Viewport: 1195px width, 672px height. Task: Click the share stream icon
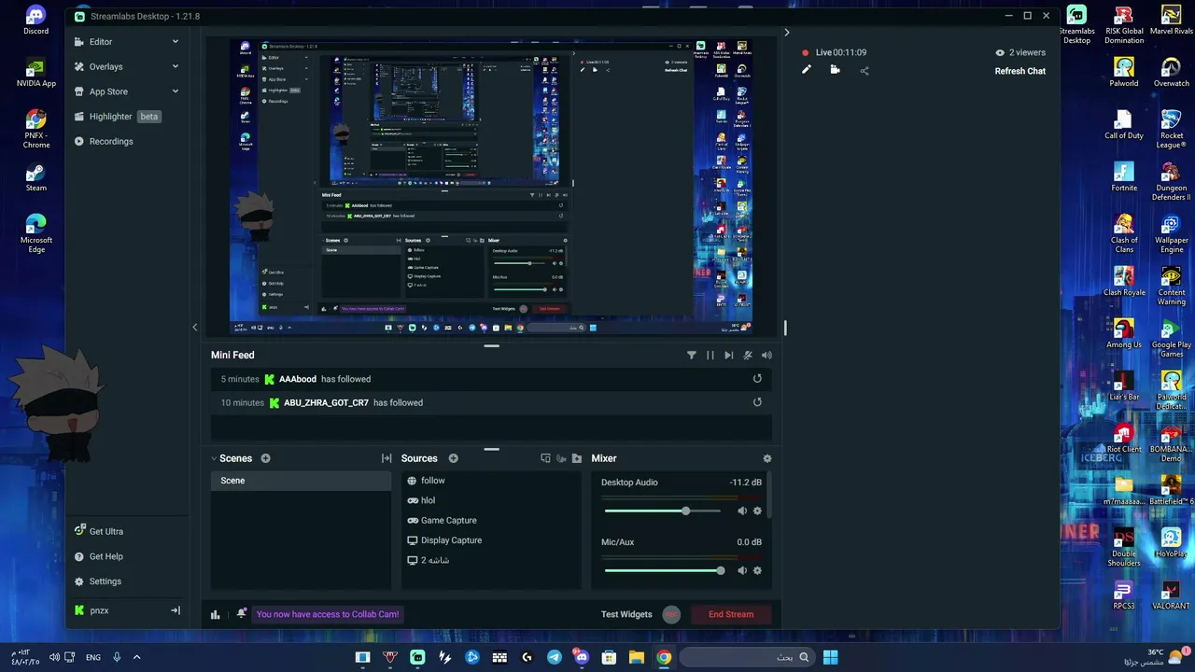[x=864, y=70]
